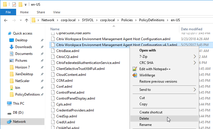The width and height of the screenshot is (213, 129).
Task: Click the PolicyDefinitions breadcrumb segment
Action: [152, 20]
